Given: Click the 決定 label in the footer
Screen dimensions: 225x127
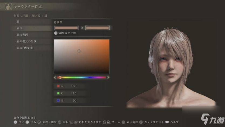Looking at the screenshot, I should [x=21, y=122].
